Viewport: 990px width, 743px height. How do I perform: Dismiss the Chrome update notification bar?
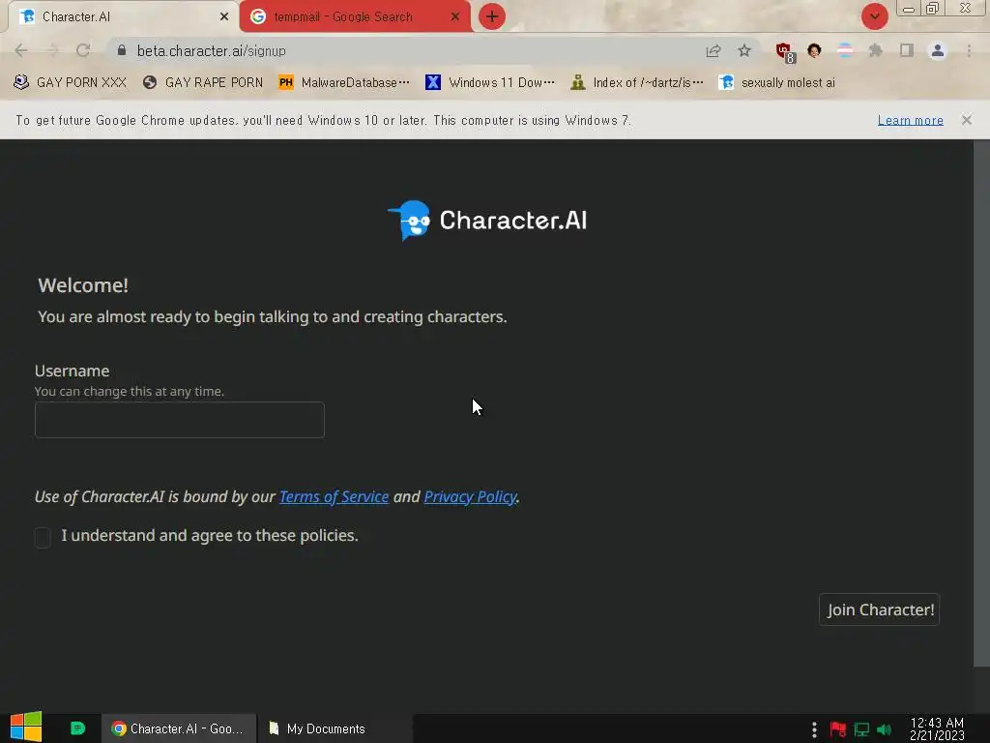pos(967,120)
